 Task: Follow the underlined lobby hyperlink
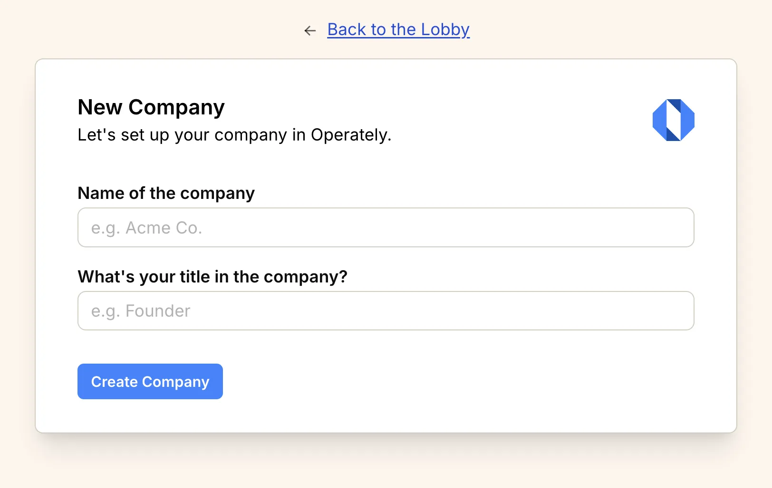click(x=398, y=29)
